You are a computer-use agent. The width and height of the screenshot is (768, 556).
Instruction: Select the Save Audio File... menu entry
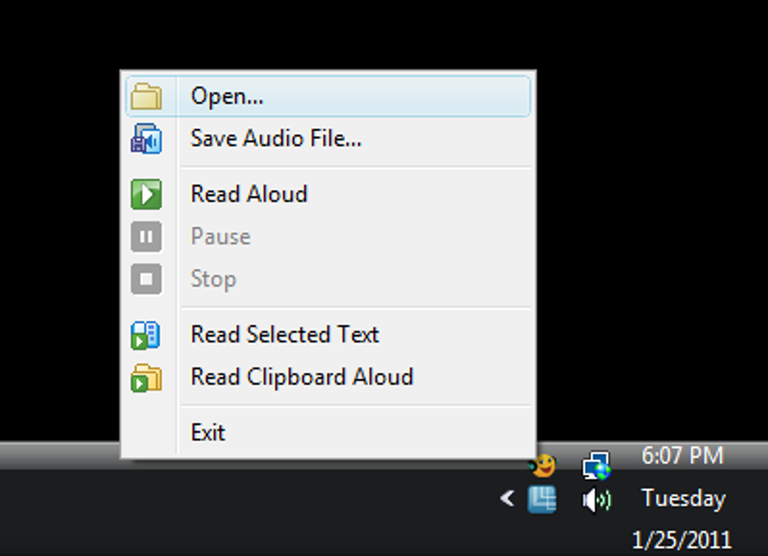(x=328, y=138)
